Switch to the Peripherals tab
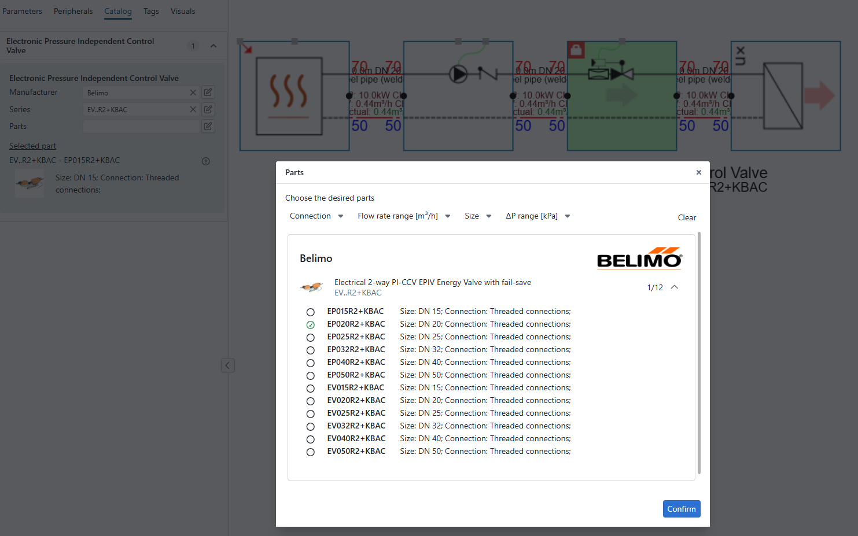The height and width of the screenshot is (536, 858). [73, 11]
